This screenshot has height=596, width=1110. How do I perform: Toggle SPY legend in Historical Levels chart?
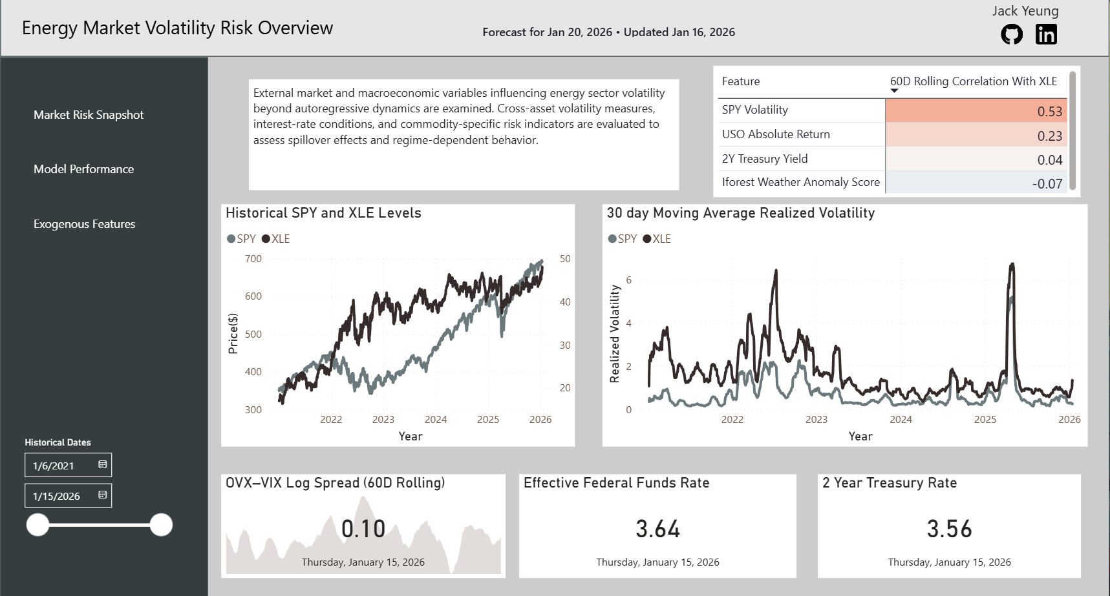242,239
